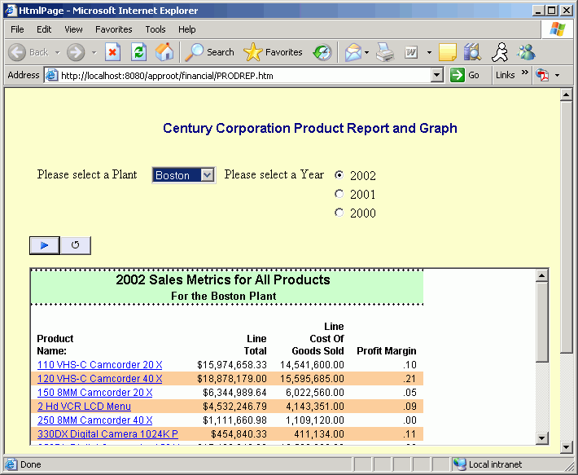The height and width of the screenshot is (475, 578).
Task: Go to Home page icon
Action: (x=164, y=52)
